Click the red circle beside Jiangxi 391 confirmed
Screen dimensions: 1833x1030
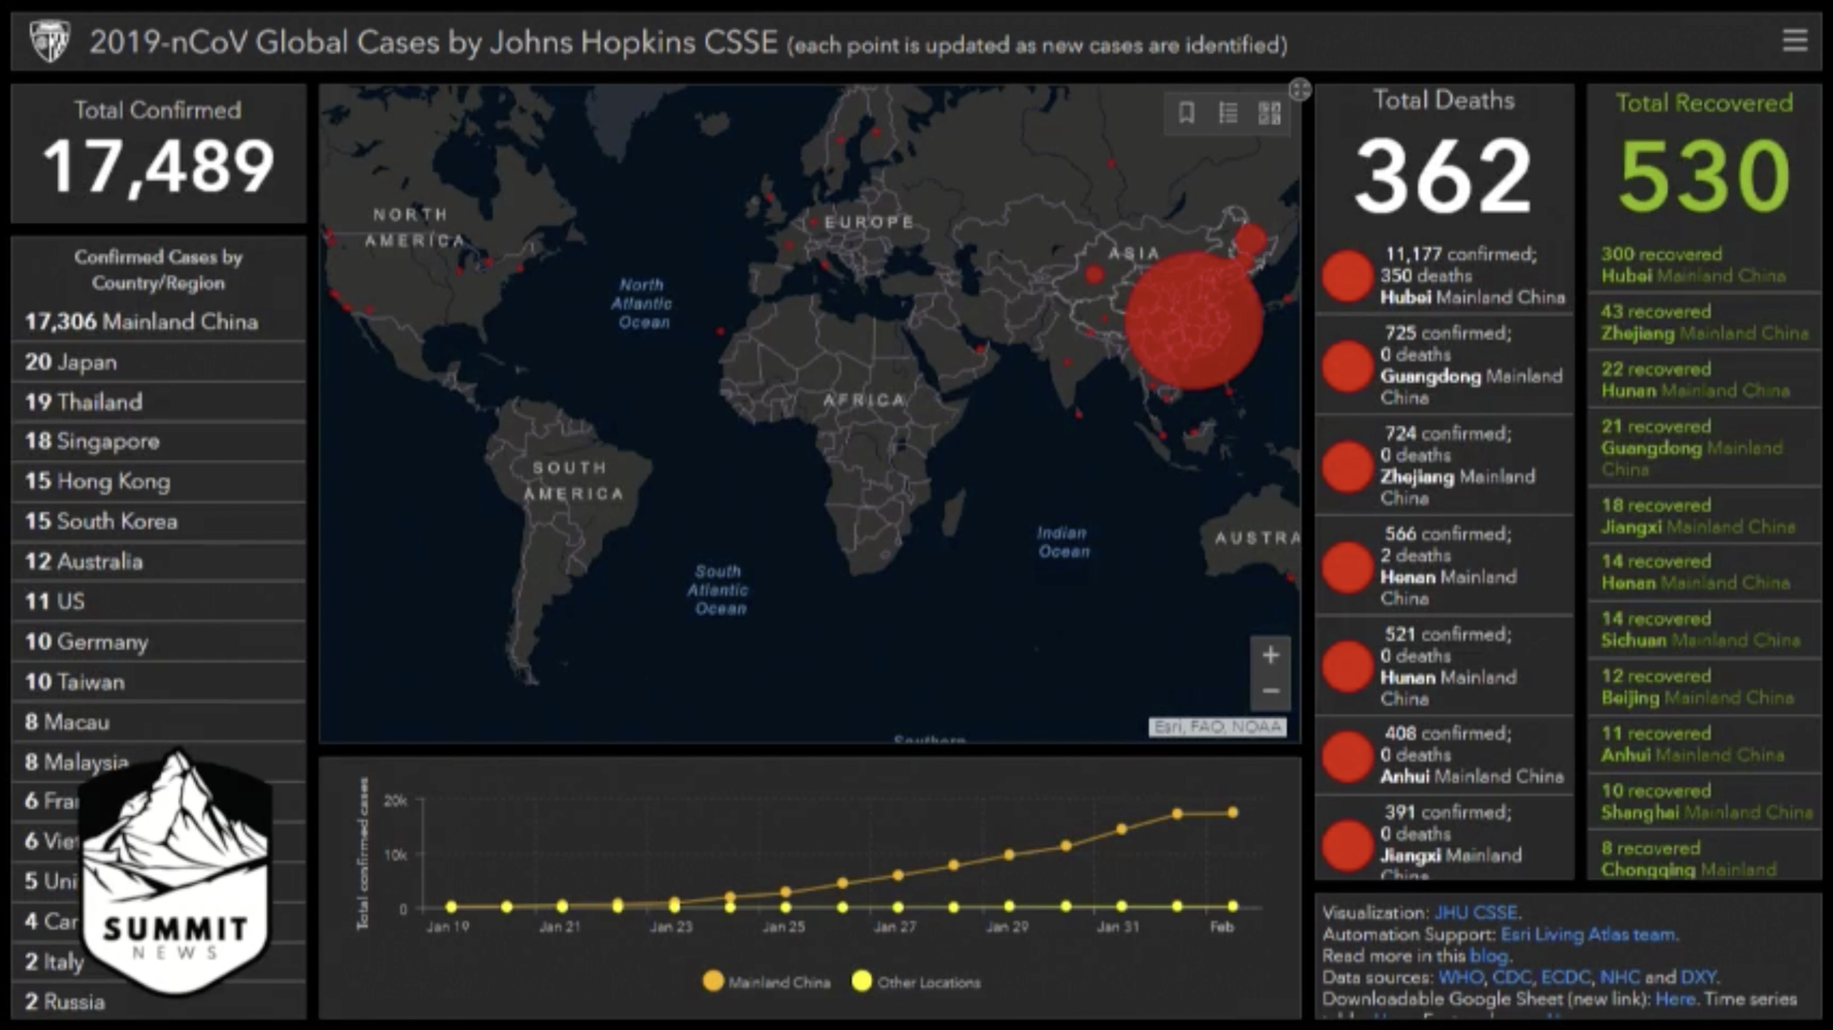tap(1347, 845)
